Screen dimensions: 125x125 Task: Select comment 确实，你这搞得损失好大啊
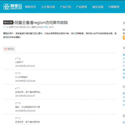pyautogui.click(x=27, y=107)
